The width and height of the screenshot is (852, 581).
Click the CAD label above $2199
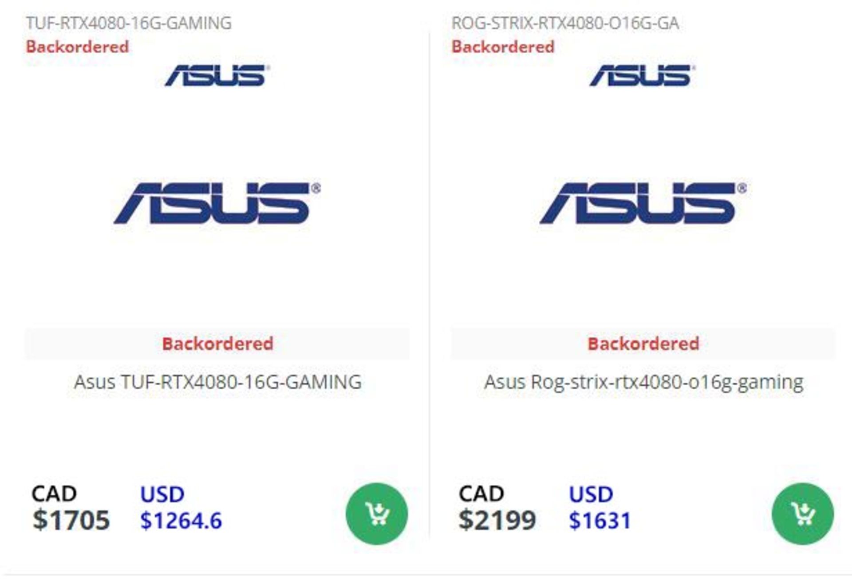[481, 494]
